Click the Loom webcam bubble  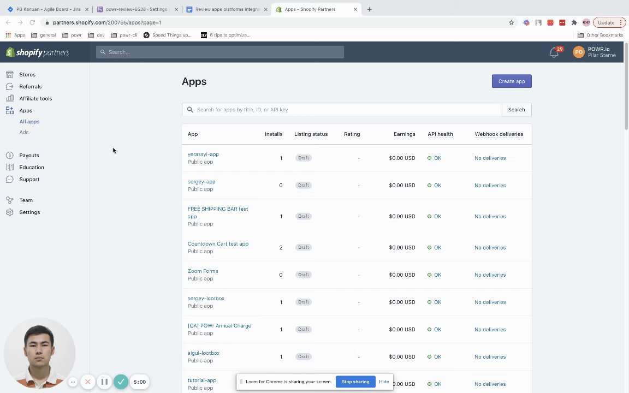[x=39, y=354]
